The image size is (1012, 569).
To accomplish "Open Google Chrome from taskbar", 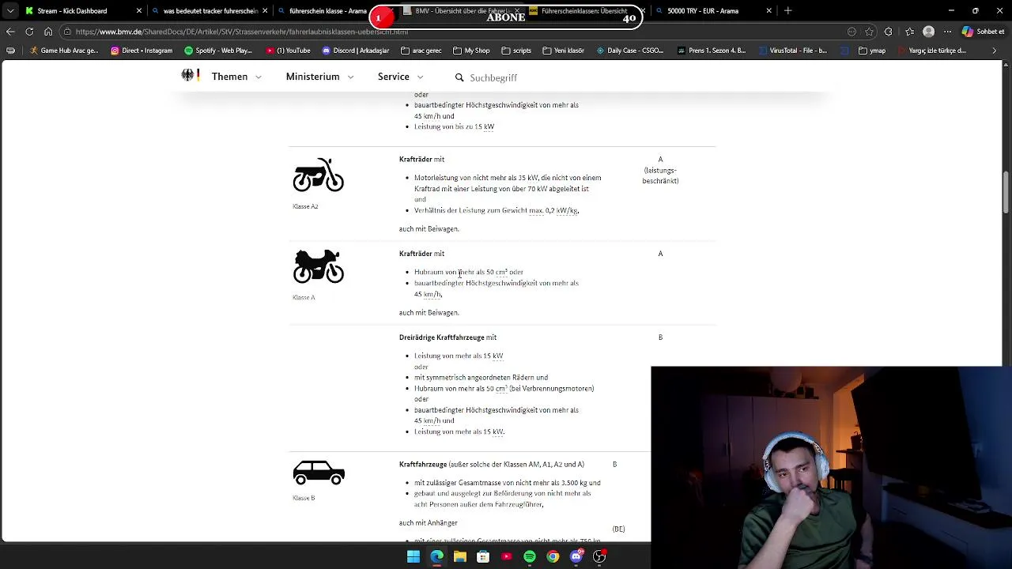I will coord(553,556).
